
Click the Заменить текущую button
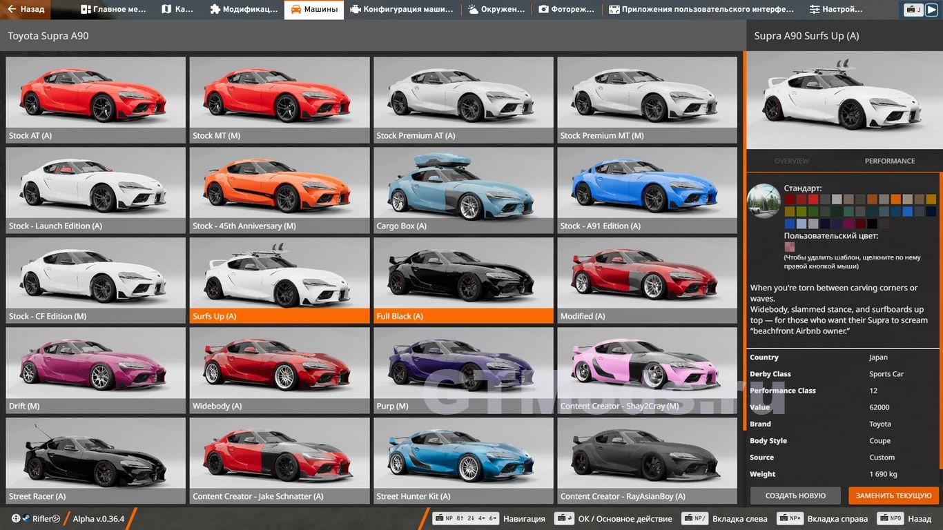point(893,495)
